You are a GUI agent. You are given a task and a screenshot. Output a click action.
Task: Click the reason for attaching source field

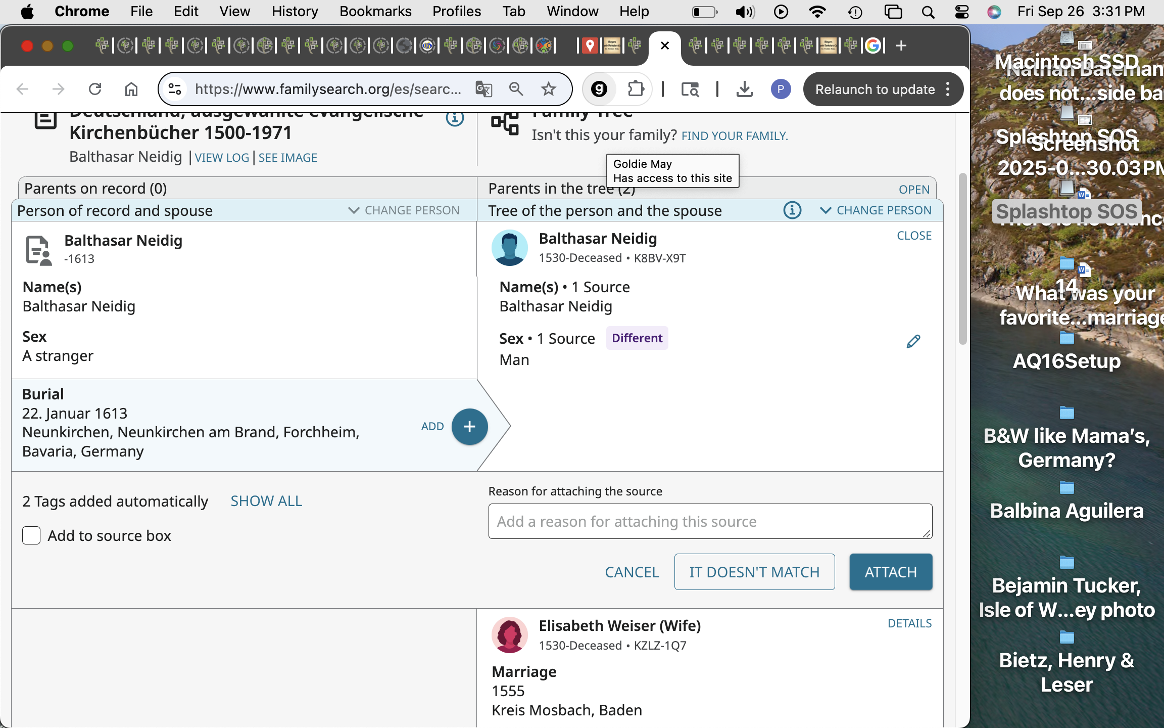pos(709,521)
